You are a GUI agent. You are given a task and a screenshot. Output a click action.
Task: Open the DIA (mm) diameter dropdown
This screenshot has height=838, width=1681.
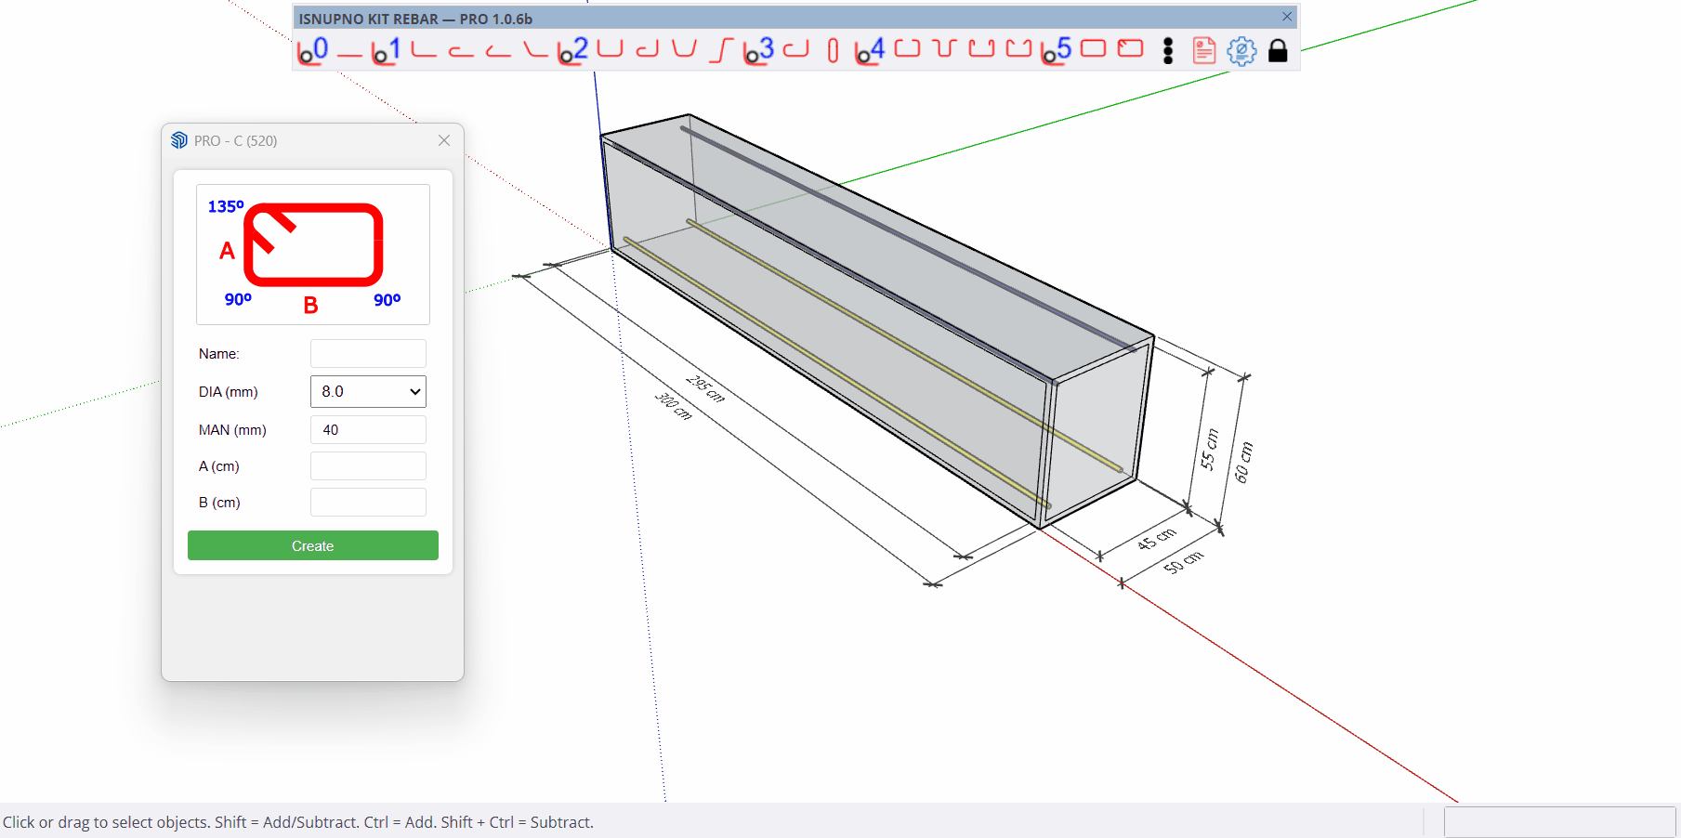(x=368, y=392)
